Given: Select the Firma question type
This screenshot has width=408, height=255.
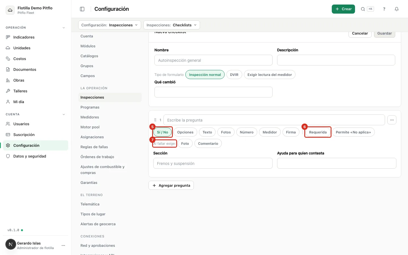Looking at the screenshot, I should (x=291, y=132).
